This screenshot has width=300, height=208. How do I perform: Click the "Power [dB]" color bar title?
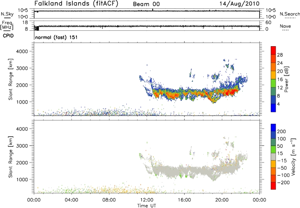click(x=286, y=80)
